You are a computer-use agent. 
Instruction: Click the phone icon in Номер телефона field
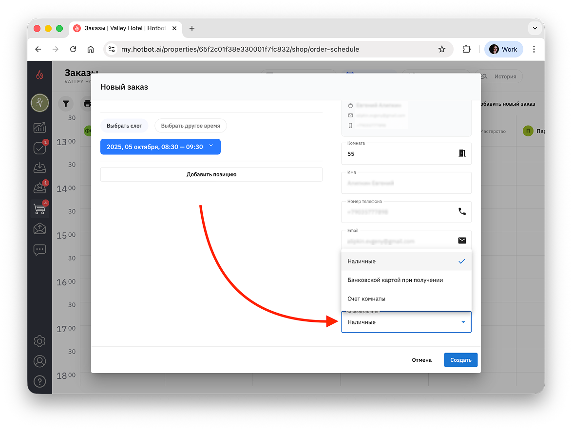(x=462, y=211)
